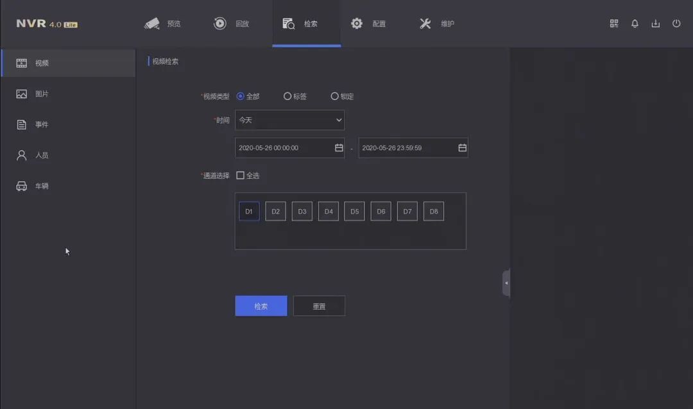693x409 pixels.
Task: Open the 图片 (Picture) search sidebar item
Action: point(41,94)
